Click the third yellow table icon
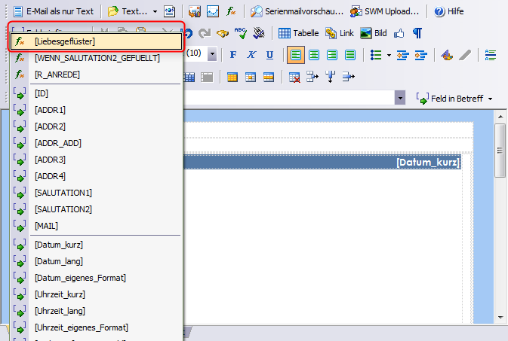The height and width of the screenshot is (341, 508). coord(269,77)
